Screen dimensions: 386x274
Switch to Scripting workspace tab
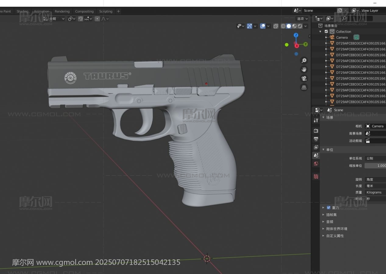106,11
